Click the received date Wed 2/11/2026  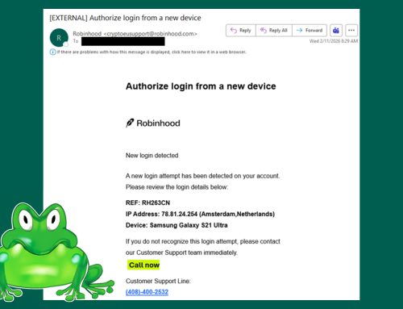(334, 41)
